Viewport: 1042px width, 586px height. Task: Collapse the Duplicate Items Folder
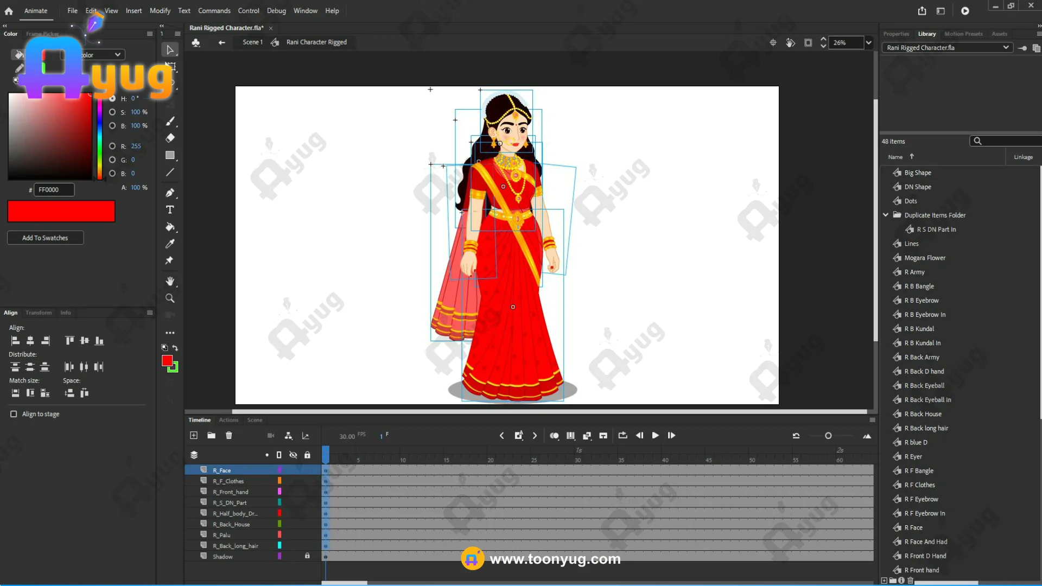[x=886, y=215]
